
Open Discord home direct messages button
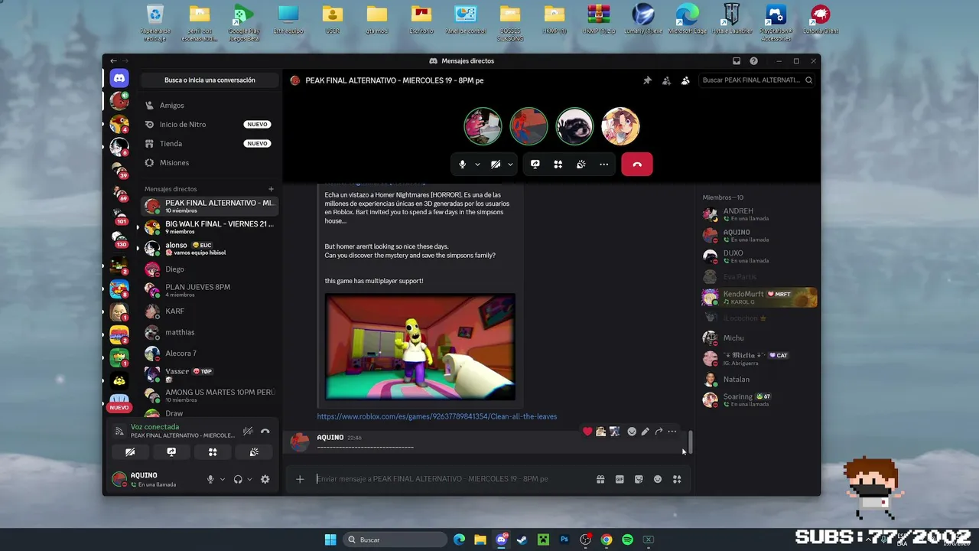click(119, 78)
